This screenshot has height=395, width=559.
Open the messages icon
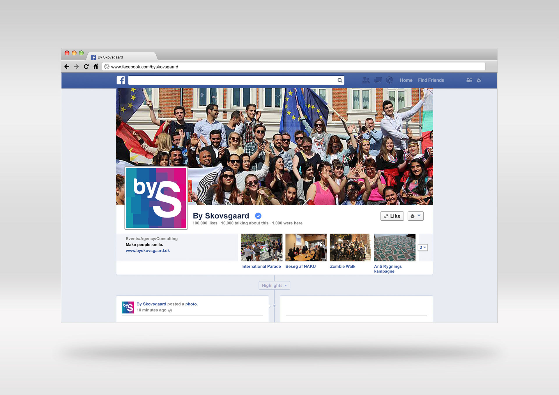pos(378,80)
